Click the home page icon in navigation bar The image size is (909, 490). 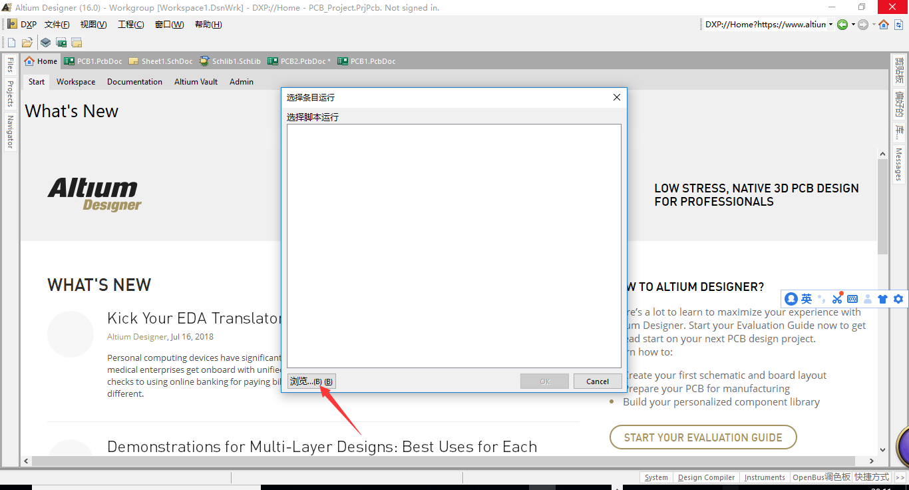click(x=884, y=25)
